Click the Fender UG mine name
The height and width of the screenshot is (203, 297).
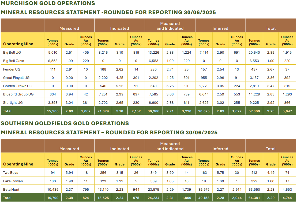10,69
